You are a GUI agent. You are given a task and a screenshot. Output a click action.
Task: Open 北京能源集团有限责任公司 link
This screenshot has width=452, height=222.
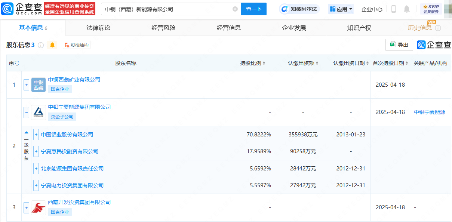click(x=72, y=169)
